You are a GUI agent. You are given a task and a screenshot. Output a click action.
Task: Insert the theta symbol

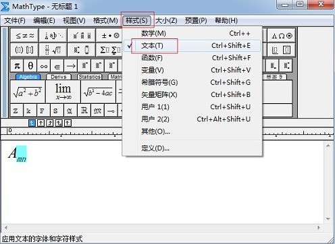pyautogui.click(x=30, y=66)
